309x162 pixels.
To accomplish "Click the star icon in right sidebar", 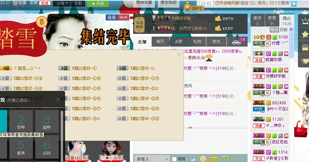I will click(x=305, y=34).
